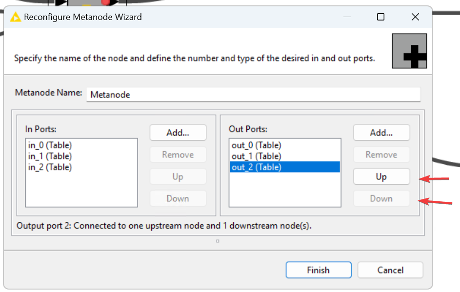The width and height of the screenshot is (460, 292).
Task: Click the Metanode Name text field
Action: tap(253, 95)
